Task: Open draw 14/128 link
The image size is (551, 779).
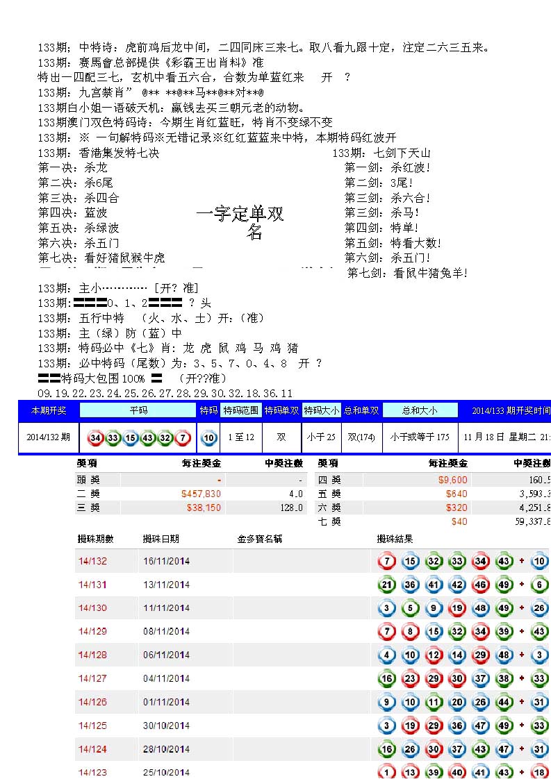Action: [x=92, y=655]
